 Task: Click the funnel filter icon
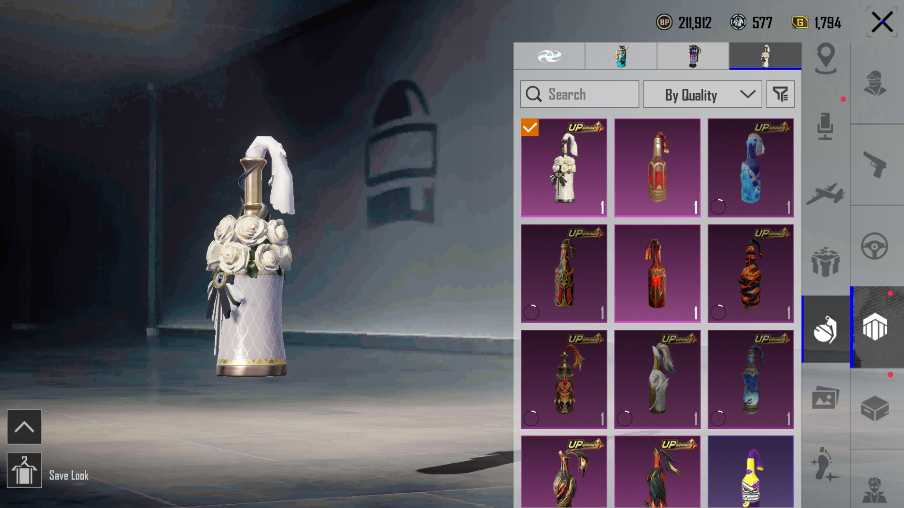click(780, 94)
